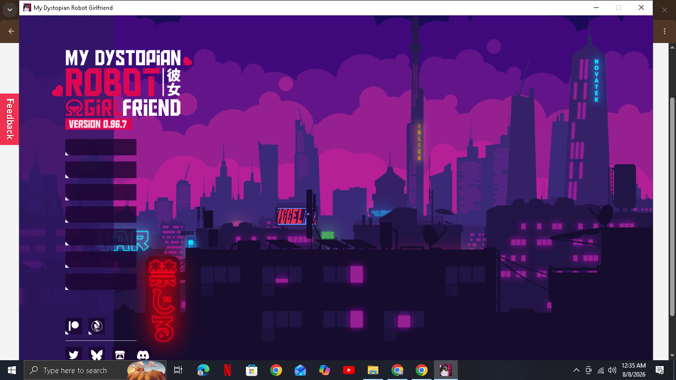Open the itch.io storefront icon

pyautogui.click(x=120, y=355)
